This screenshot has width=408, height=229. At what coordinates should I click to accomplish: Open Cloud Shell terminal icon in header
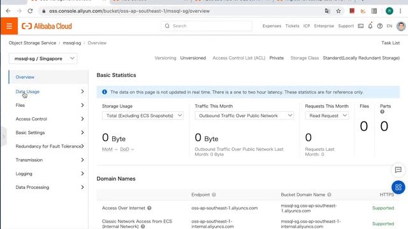click(x=361, y=26)
